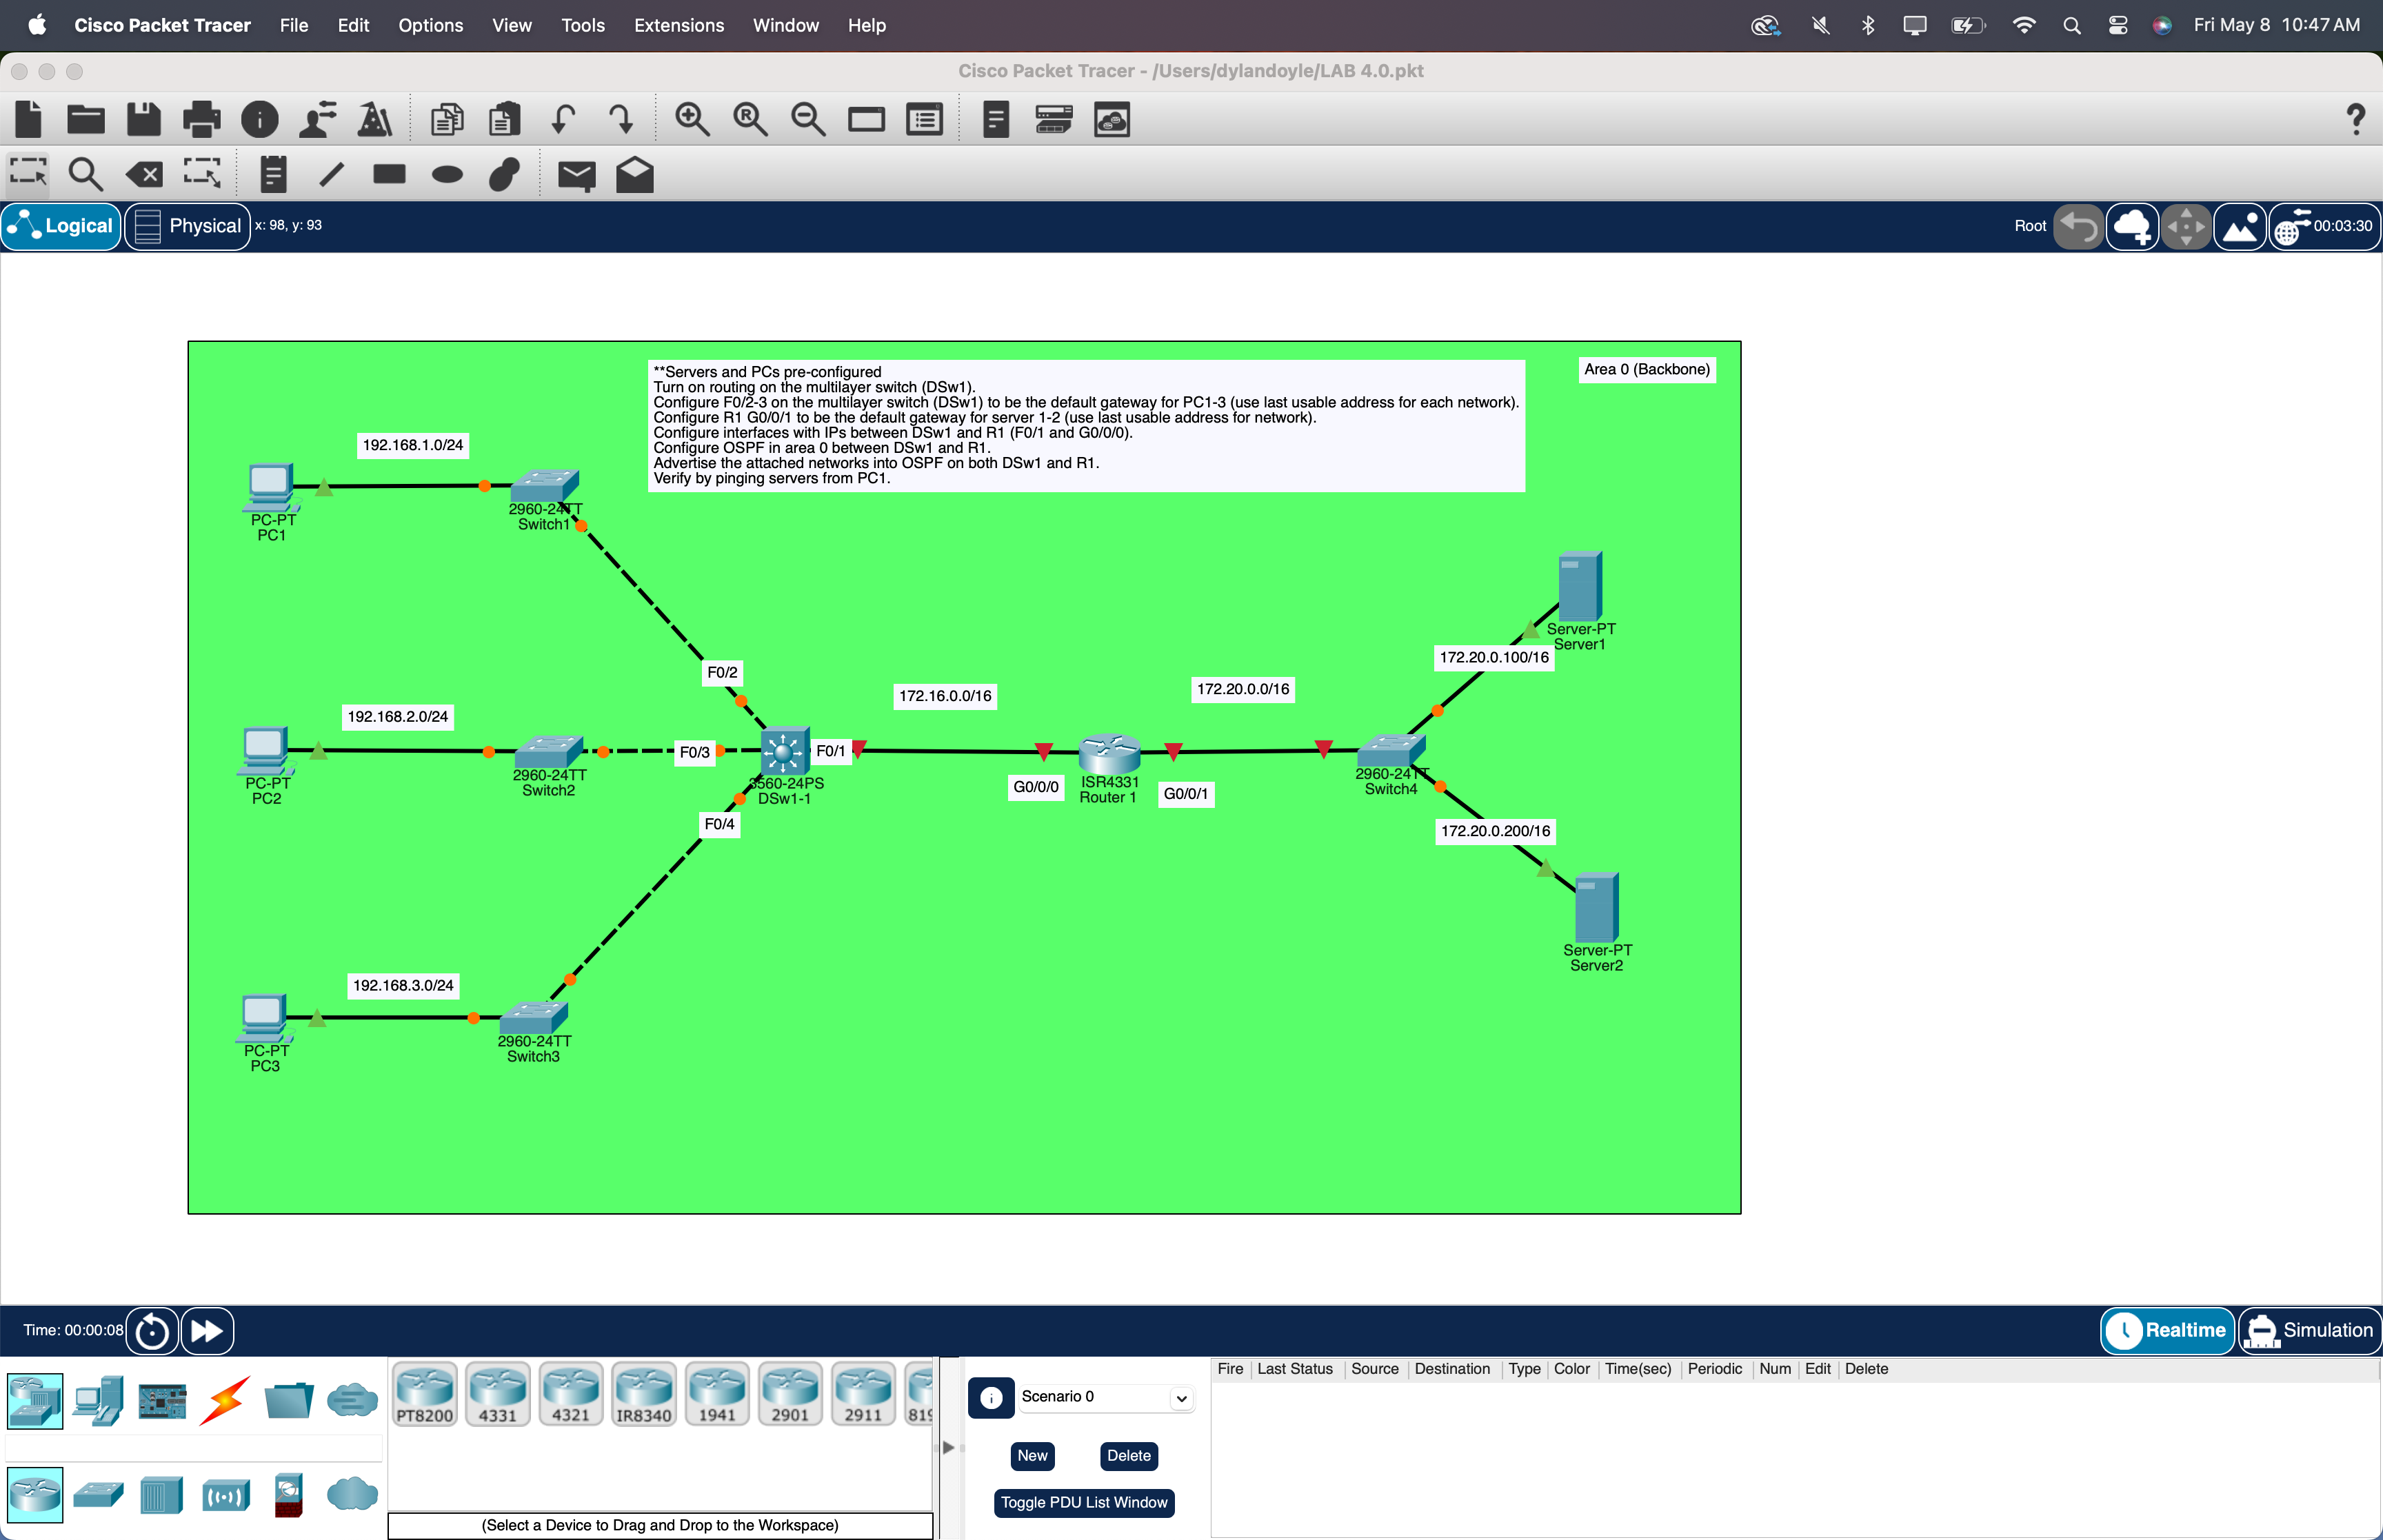This screenshot has height=1540, width=2383.
Task: Pick the 2911 router device
Action: coord(863,1394)
